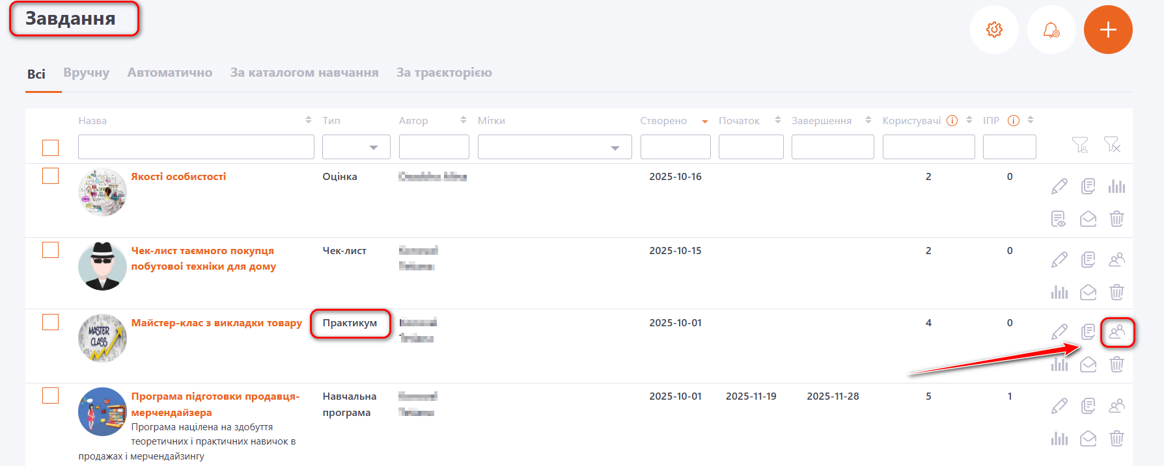The image size is (1164, 466).
Task: Click the orange plus add task button
Action: tap(1108, 30)
